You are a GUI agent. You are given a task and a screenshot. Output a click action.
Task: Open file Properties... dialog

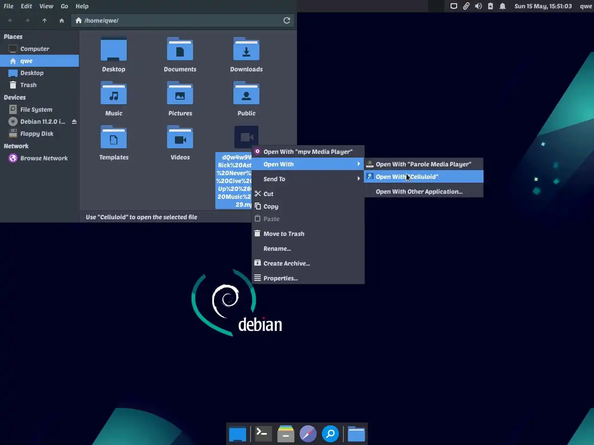pyautogui.click(x=308, y=278)
